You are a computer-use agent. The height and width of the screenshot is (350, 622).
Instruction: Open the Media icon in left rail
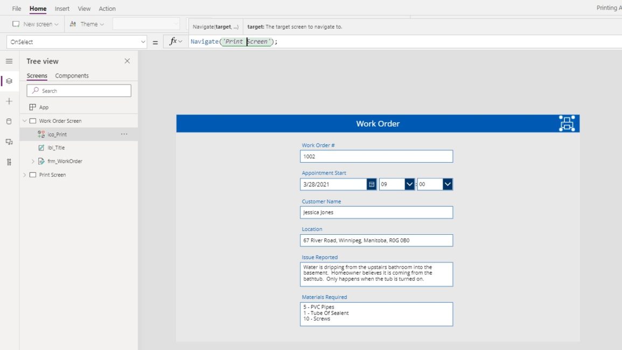[x=9, y=142]
